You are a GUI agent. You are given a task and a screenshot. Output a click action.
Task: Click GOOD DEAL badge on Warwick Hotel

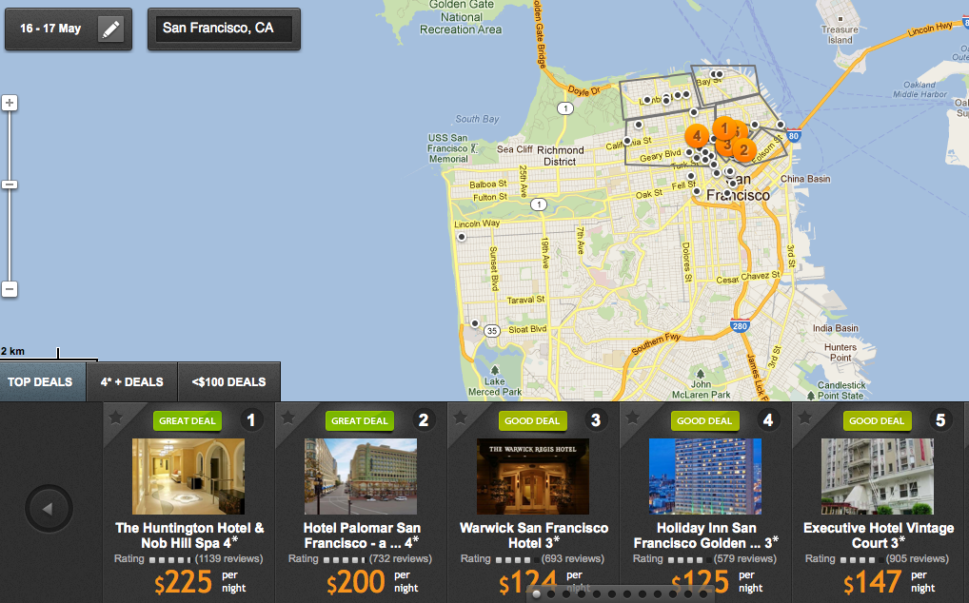[532, 421]
